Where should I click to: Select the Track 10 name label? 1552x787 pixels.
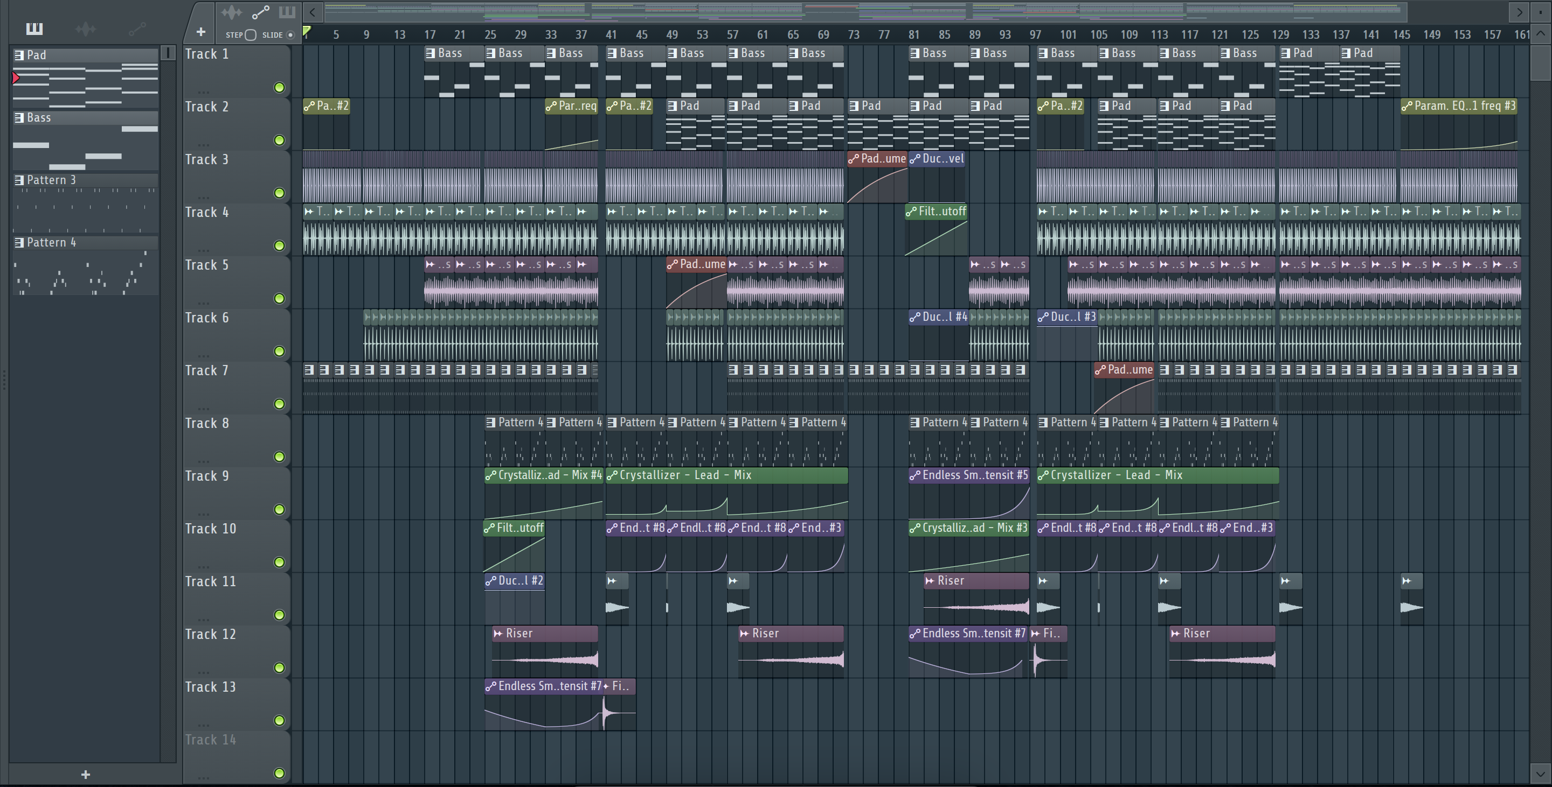210,529
